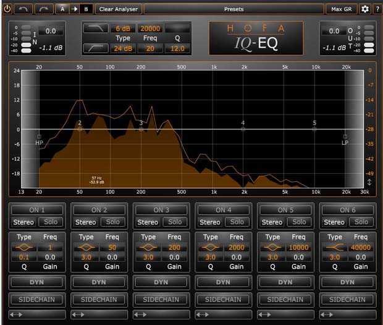The image size is (383, 325).
Task: Click the redo arrow icon
Action: 44,9
